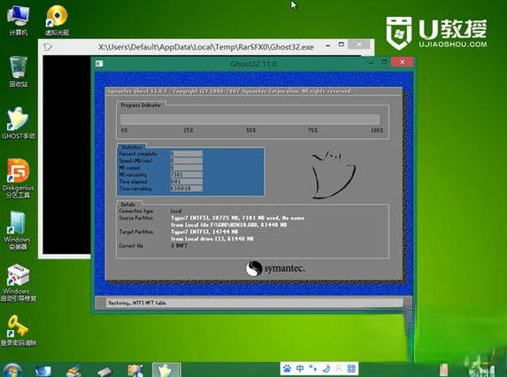
Task: Click the 'from Local file' WIN10.GHO line
Action: click(x=229, y=225)
